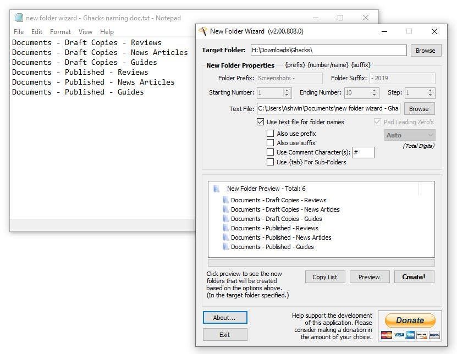This screenshot has height=354, width=457.
Task: Open the About... dialog
Action: click(x=225, y=318)
